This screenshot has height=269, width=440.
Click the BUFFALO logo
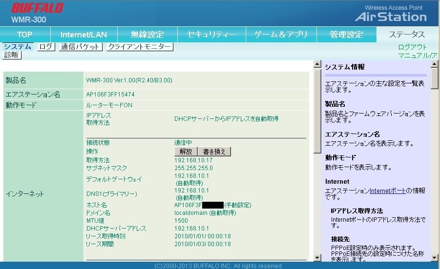click(37, 8)
